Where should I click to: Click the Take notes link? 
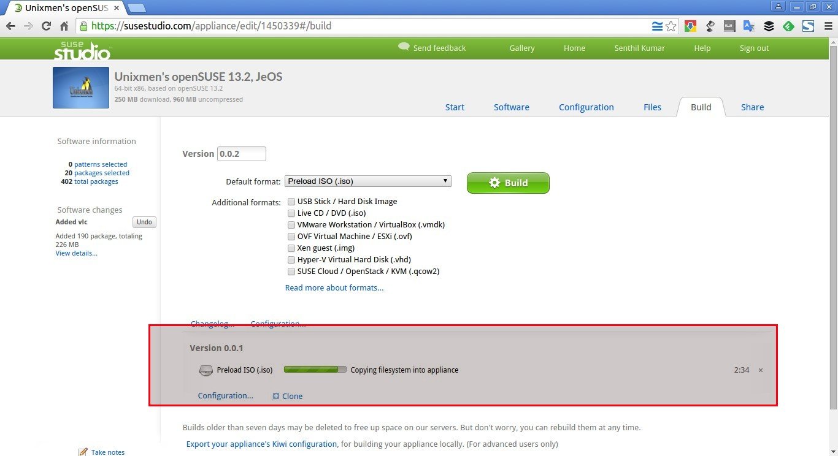108,452
